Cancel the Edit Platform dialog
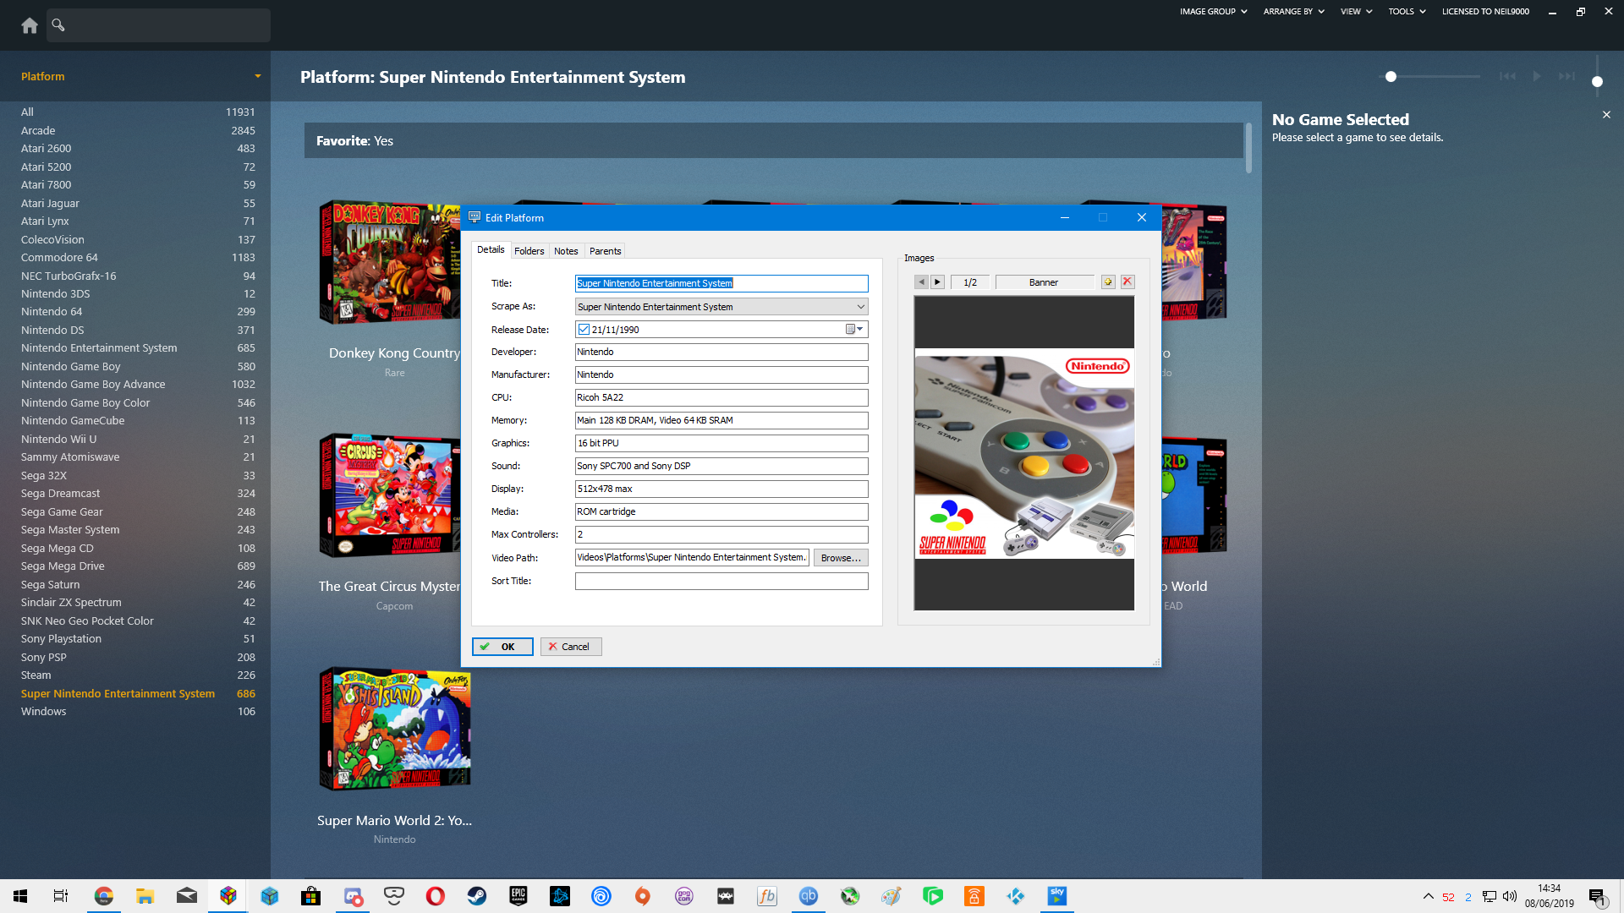This screenshot has height=913, width=1624. pos(571,647)
